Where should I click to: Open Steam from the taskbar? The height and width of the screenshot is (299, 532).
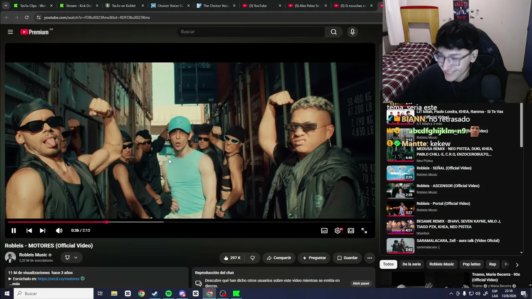tap(155, 294)
